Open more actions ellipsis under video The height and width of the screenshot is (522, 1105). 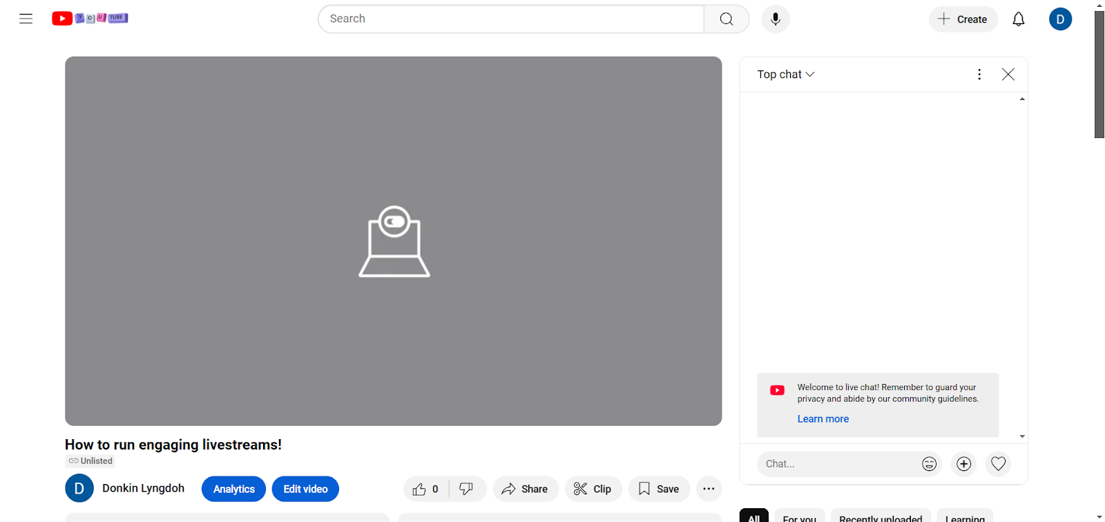pos(709,489)
